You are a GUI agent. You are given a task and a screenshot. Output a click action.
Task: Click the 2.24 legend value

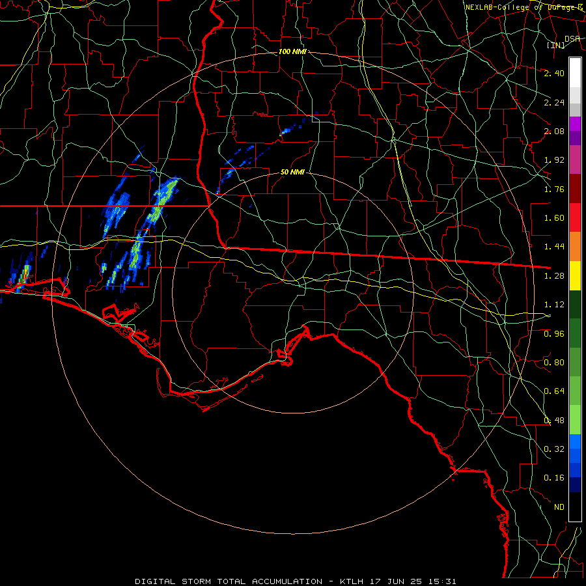[554, 102]
